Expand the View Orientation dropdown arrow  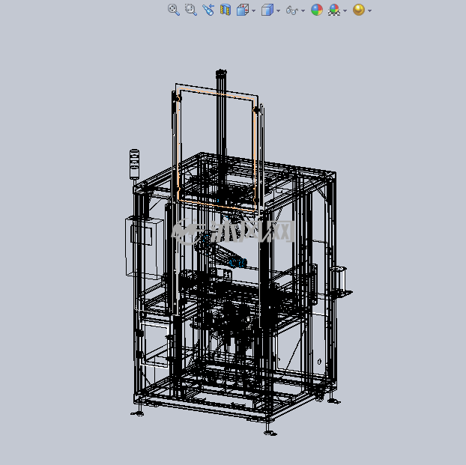pos(253,10)
